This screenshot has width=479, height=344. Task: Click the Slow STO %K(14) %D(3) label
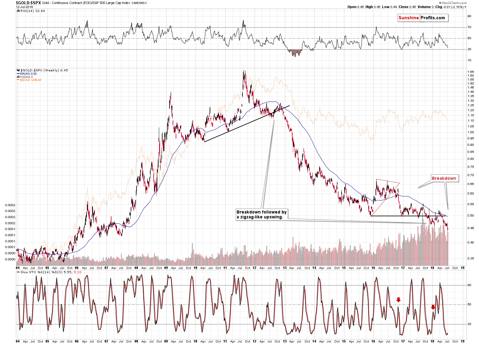[x=41, y=272]
